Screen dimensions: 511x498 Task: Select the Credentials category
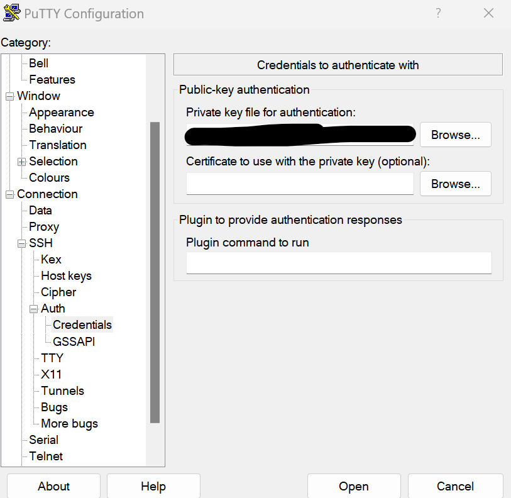pyautogui.click(x=82, y=325)
